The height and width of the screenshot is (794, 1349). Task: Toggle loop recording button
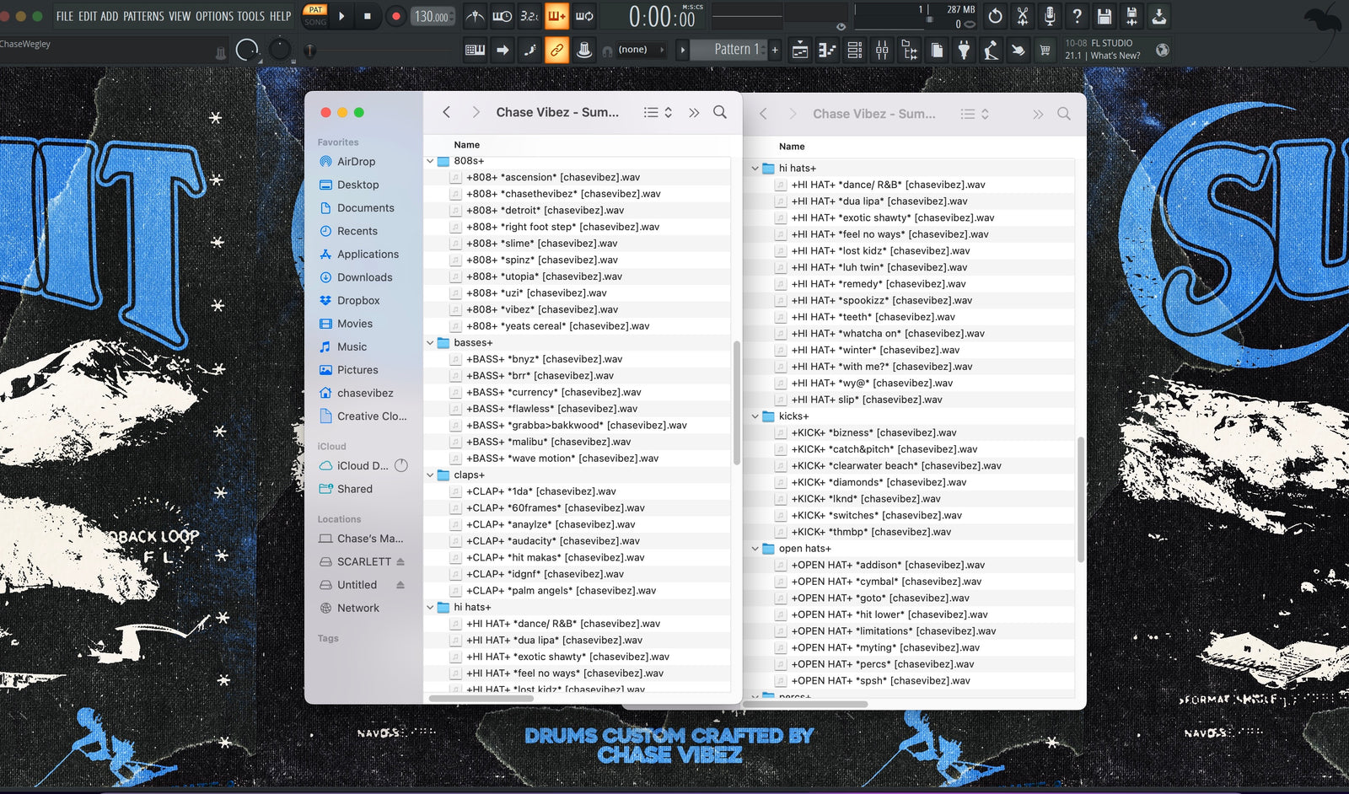click(584, 16)
